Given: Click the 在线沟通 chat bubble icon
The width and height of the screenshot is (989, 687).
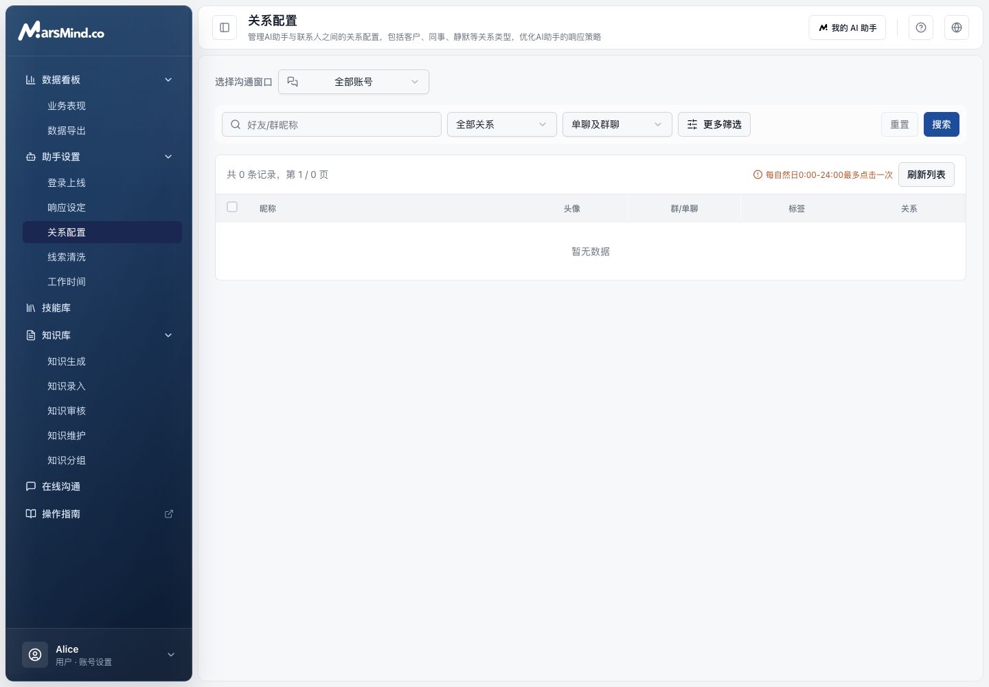Looking at the screenshot, I should click(x=31, y=486).
